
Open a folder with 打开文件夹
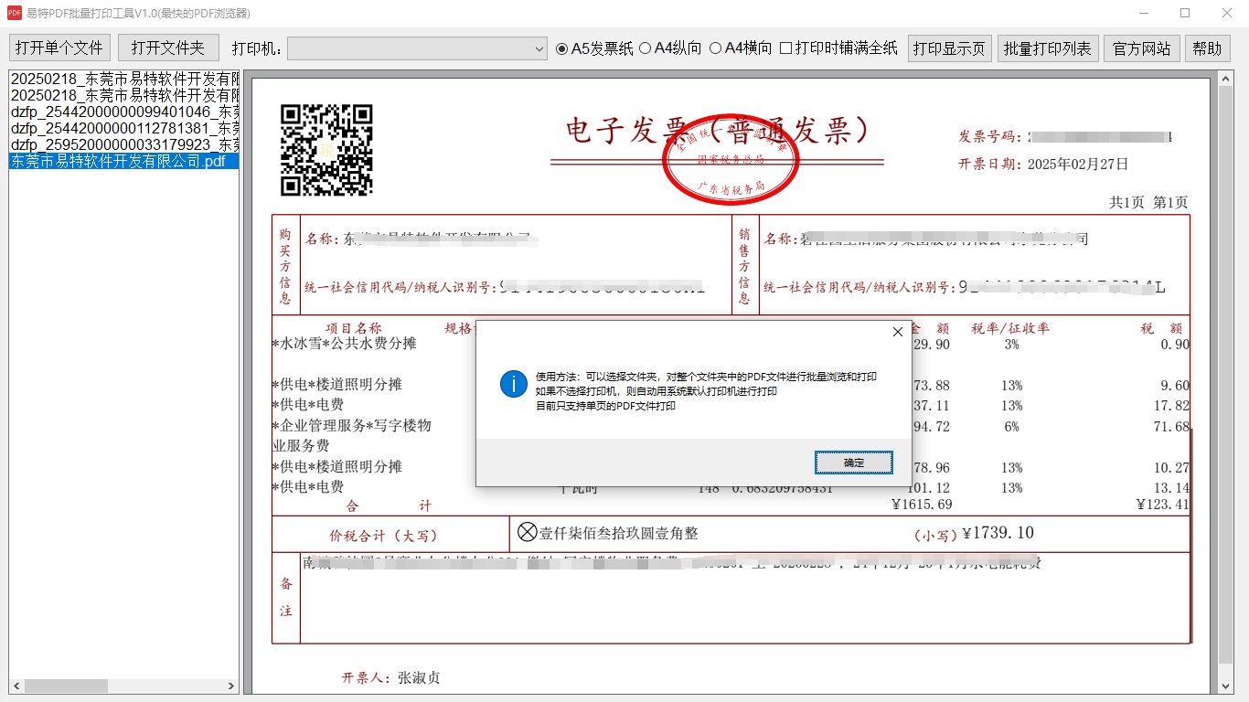point(168,48)
